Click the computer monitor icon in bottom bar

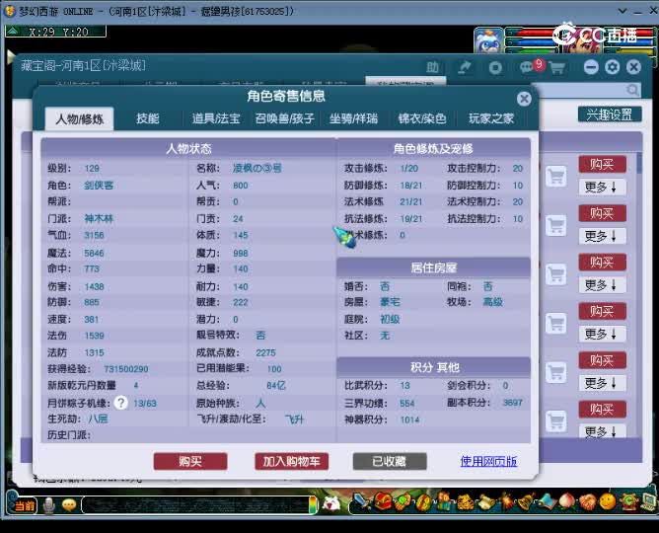tap(647, 501)
